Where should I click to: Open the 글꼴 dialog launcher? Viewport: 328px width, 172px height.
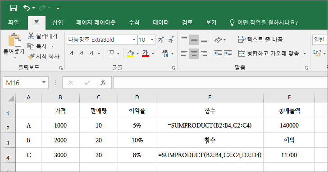click(x=173, y=68)
